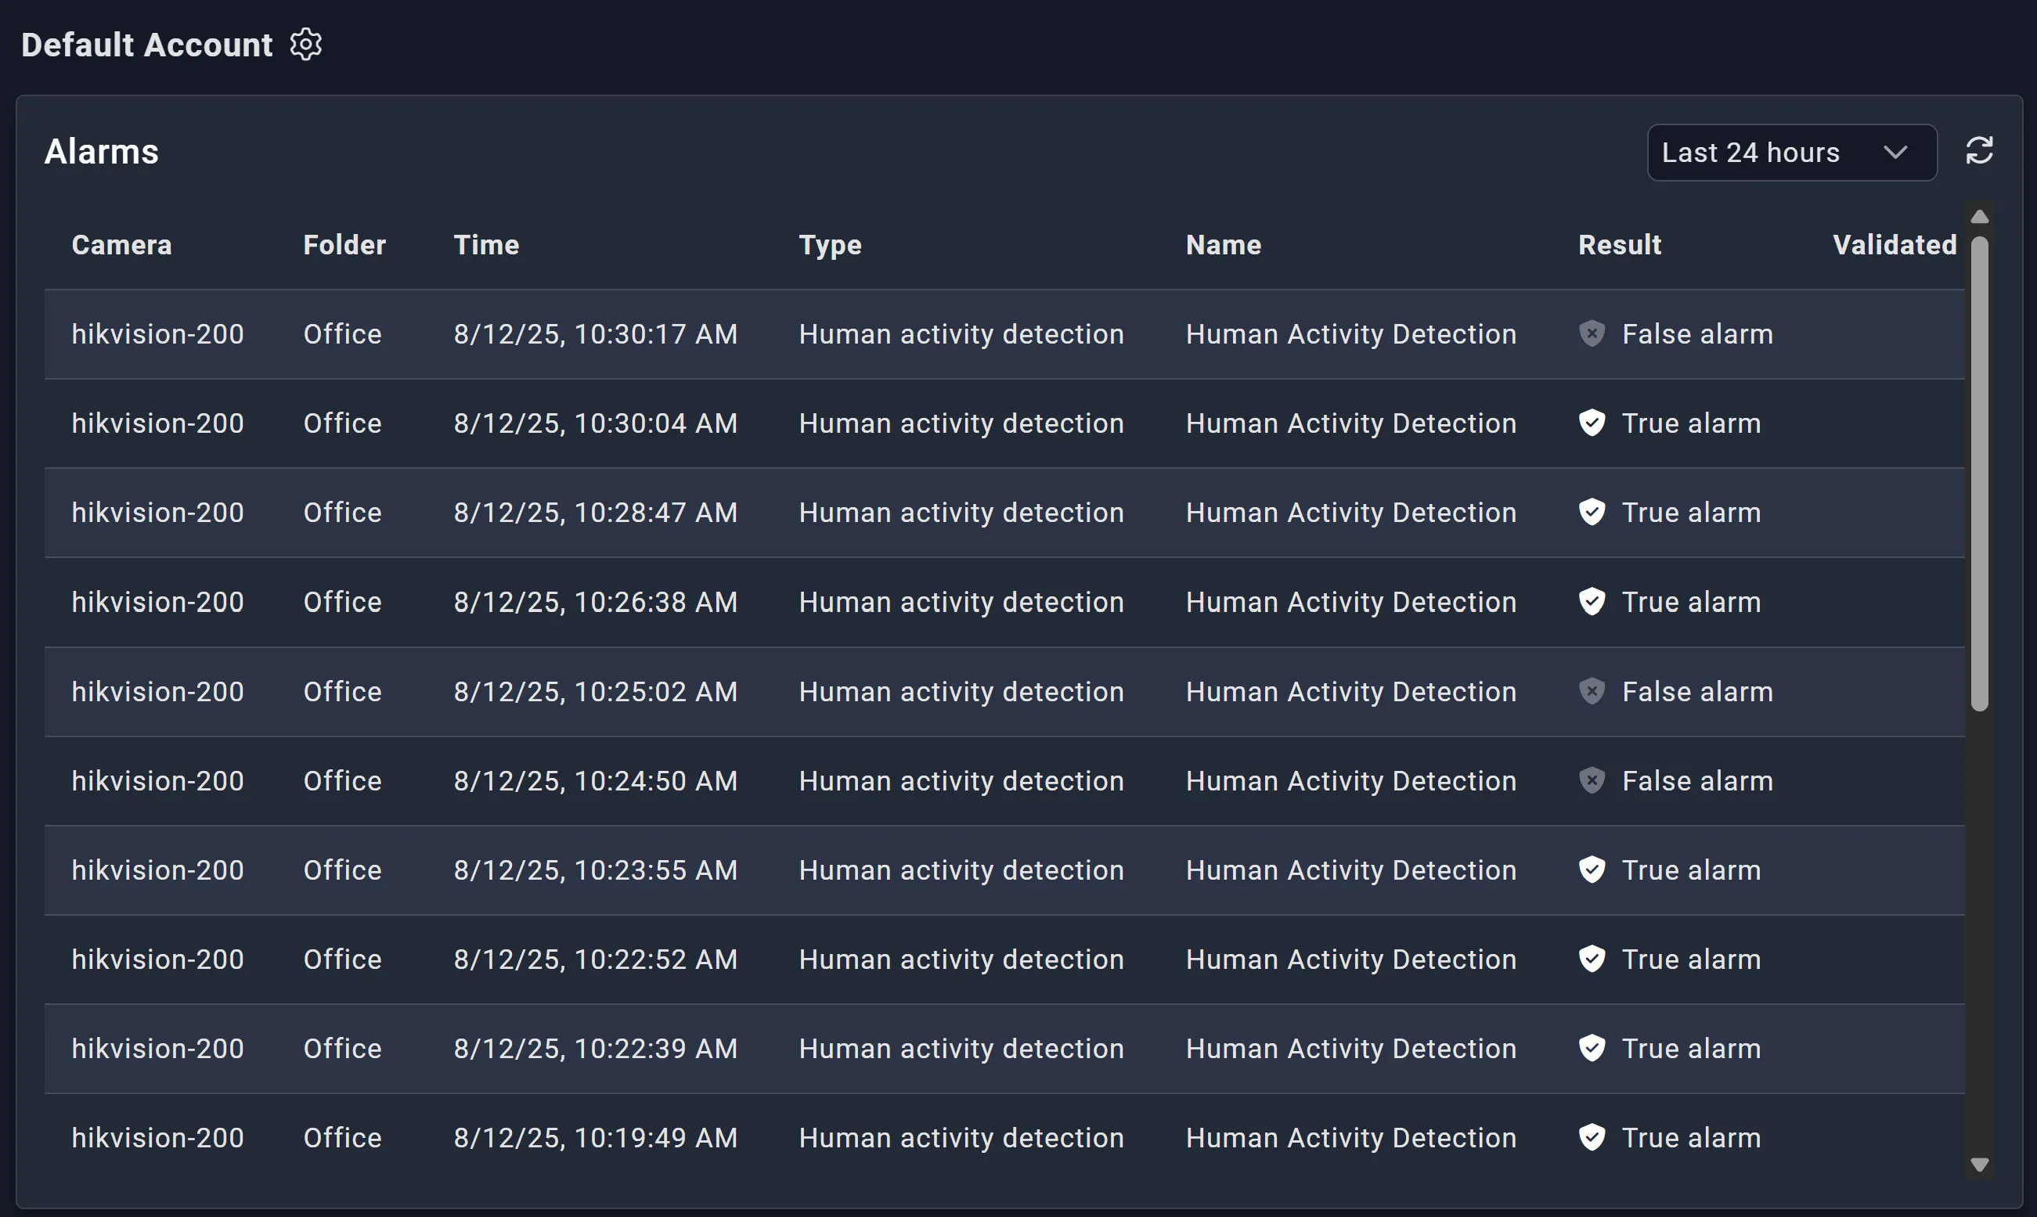The height and width of the screenshot is (1217, 2037).
Task: Select the time 8/12/25, 10:28:47 AM
Action: (595, 513)
